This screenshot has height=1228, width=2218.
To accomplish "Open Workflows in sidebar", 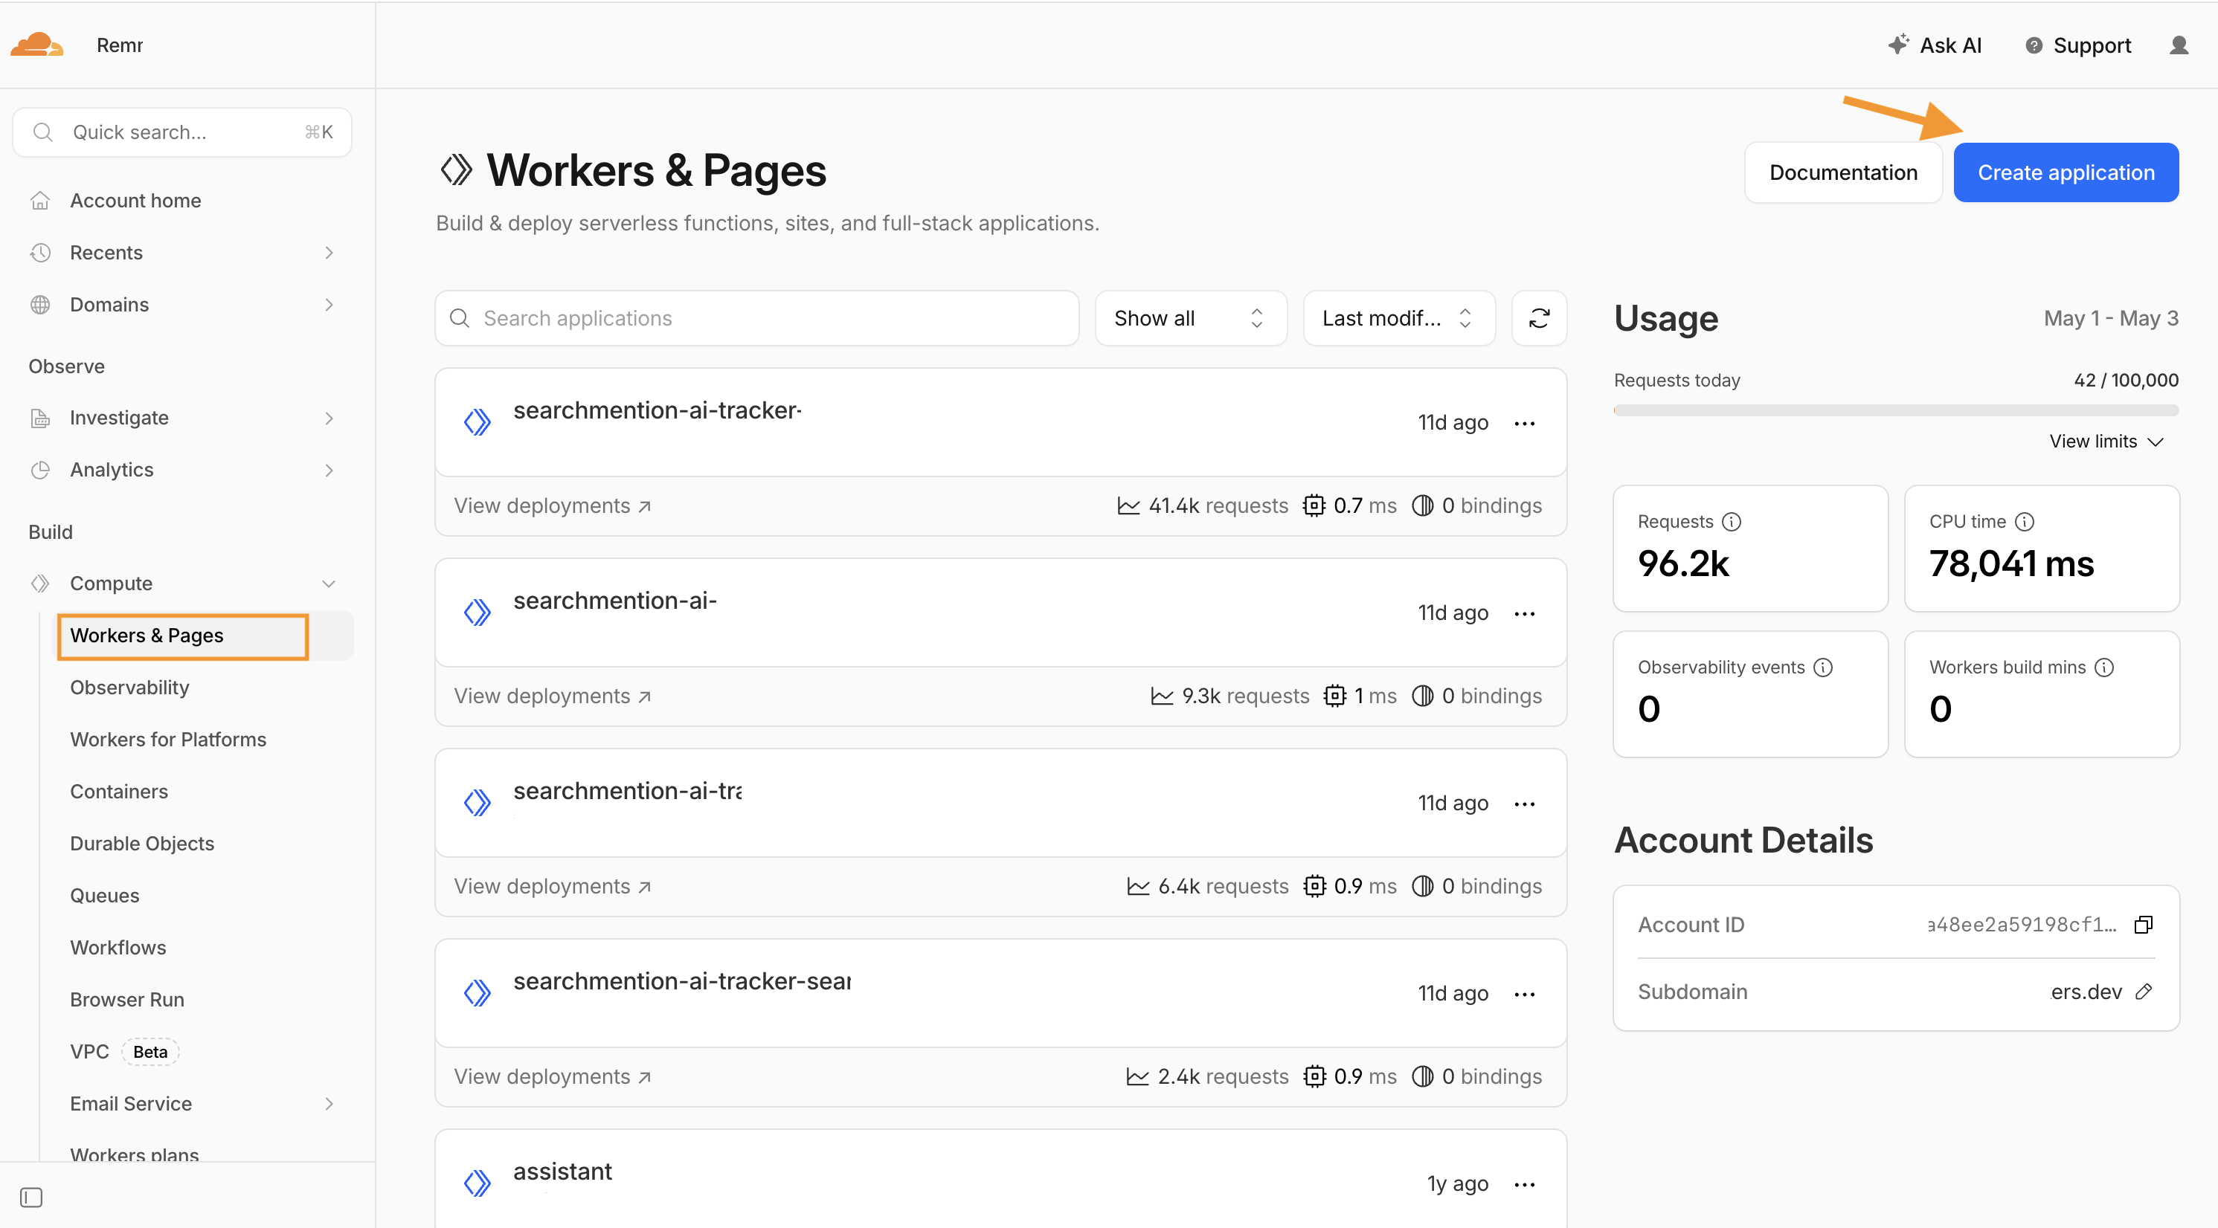I will pos(118,948).
